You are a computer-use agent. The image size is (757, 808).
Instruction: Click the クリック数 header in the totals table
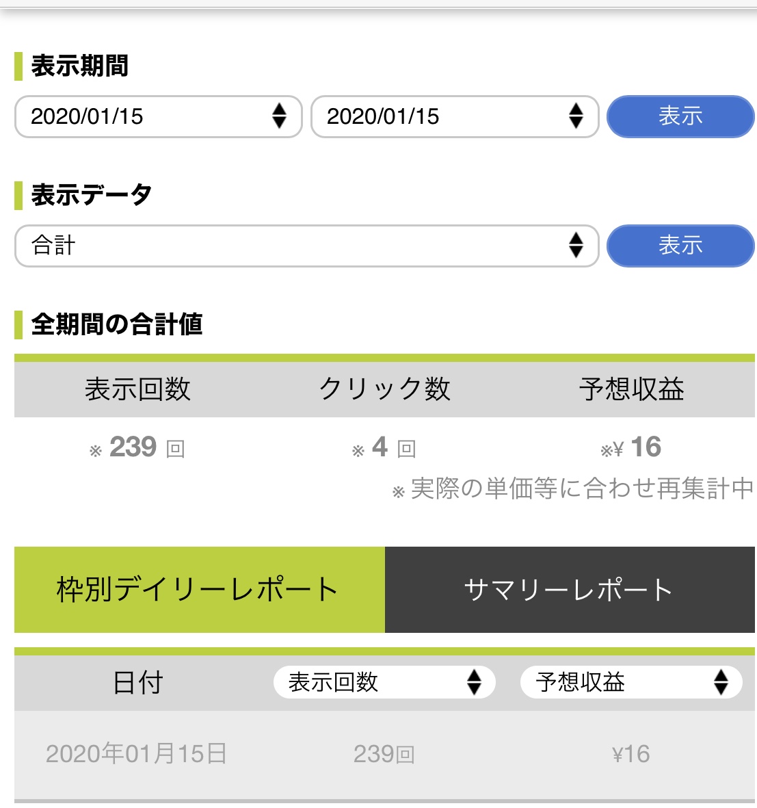(384, 389)
